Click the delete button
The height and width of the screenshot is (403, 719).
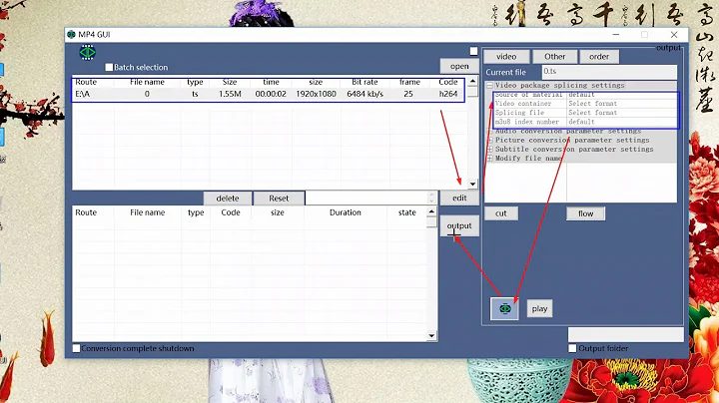point(228,199)
